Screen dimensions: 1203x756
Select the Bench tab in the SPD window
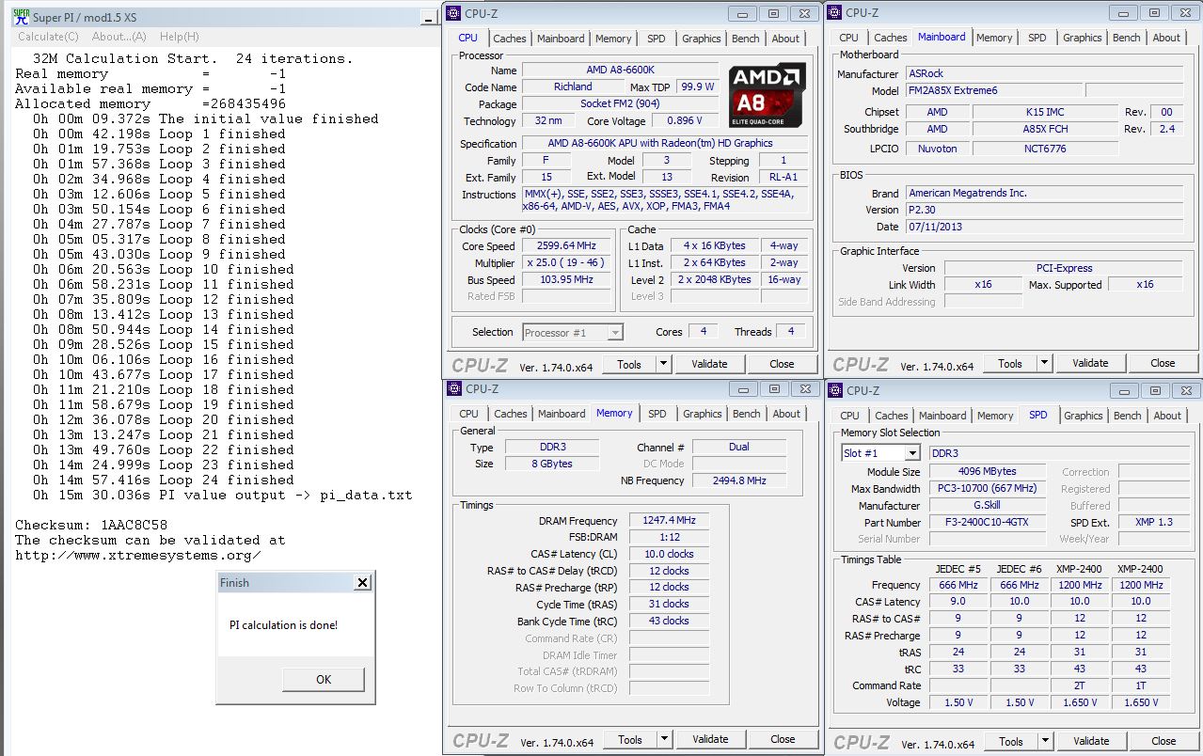(x=1127, y=416)
